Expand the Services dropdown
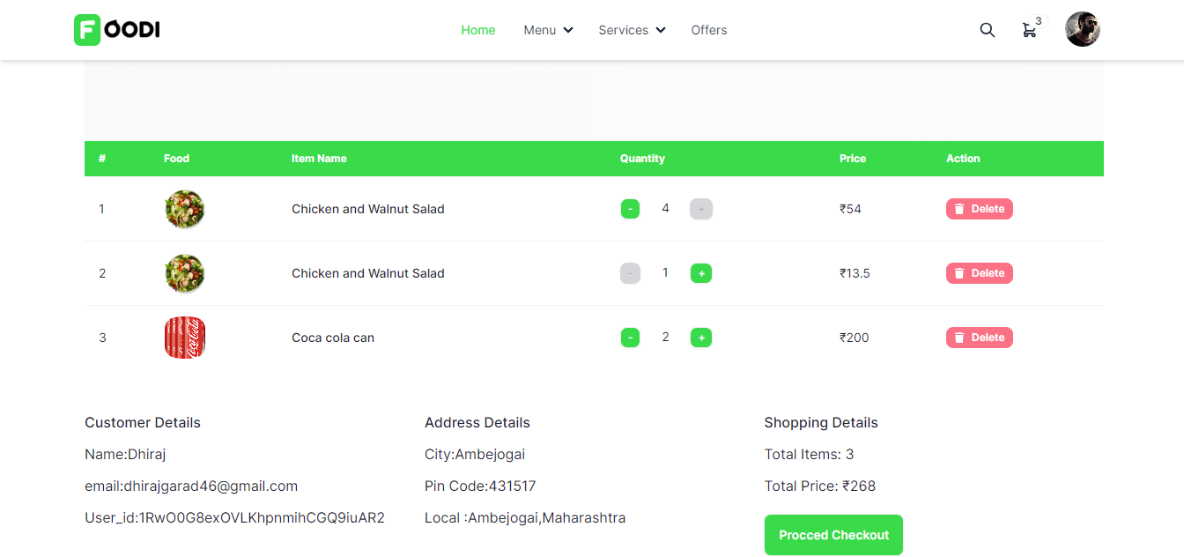 631,29
